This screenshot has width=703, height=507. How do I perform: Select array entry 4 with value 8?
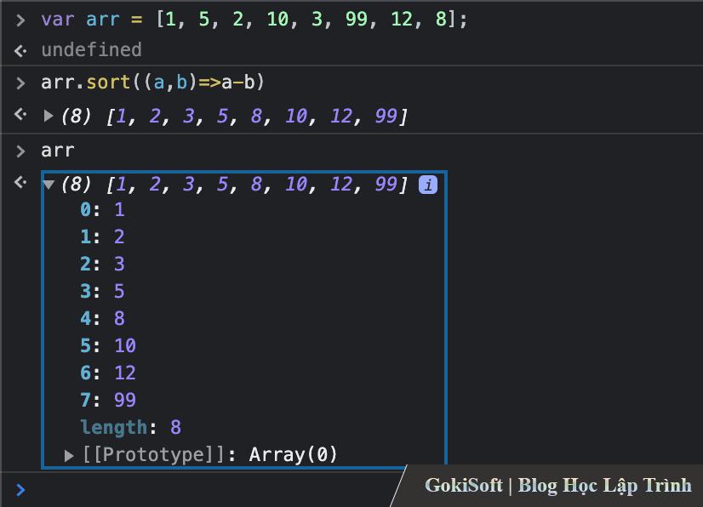coord(102,318)
